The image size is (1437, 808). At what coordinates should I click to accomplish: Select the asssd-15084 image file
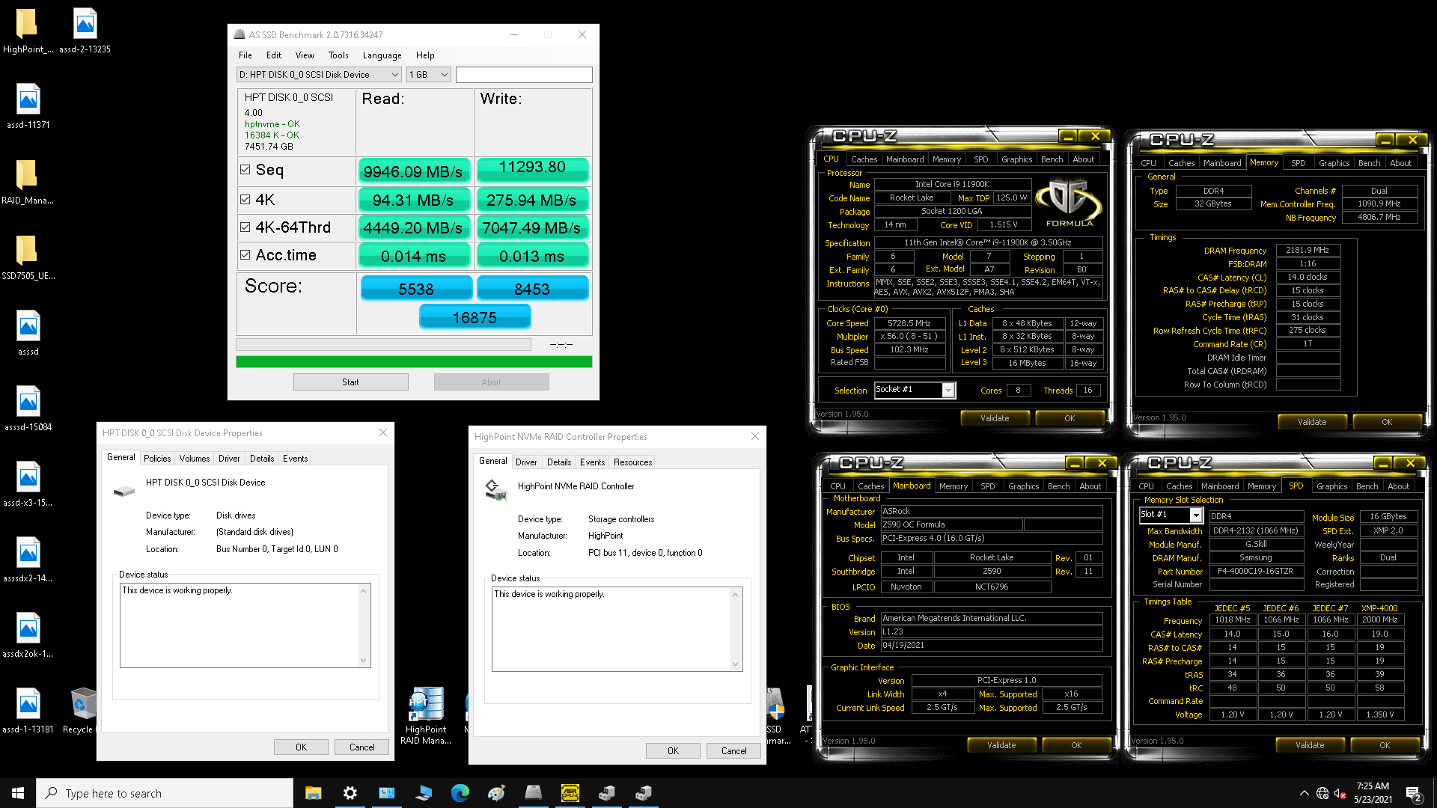[28, 408]
